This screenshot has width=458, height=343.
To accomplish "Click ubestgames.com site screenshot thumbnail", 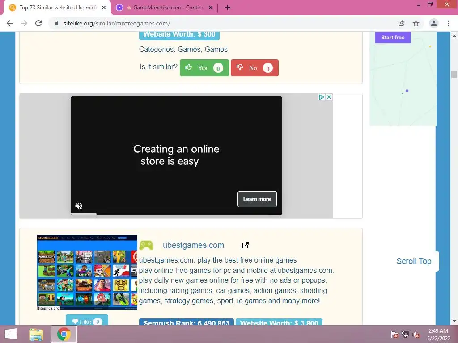I will click(87, 272).
